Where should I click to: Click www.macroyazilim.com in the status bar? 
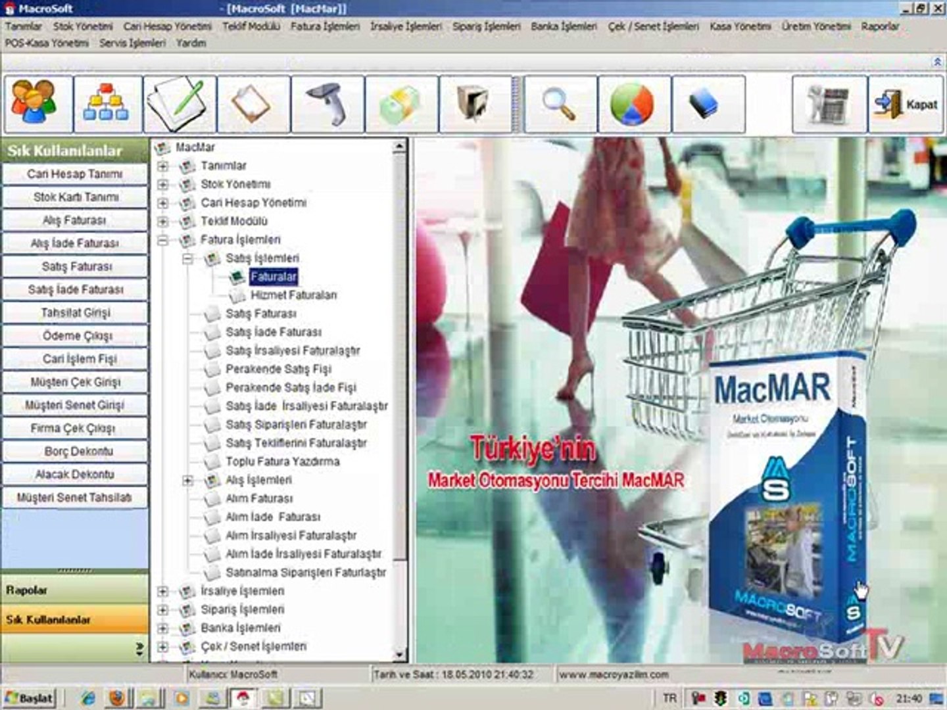click(614, 674)
